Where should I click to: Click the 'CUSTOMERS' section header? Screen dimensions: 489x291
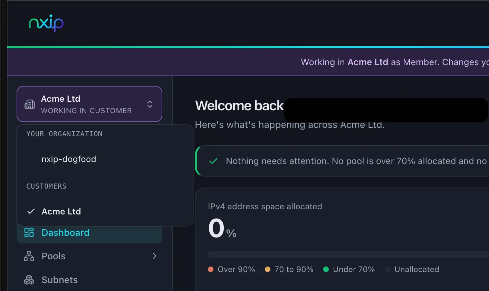pyautogui.click(x=46, y=186)
